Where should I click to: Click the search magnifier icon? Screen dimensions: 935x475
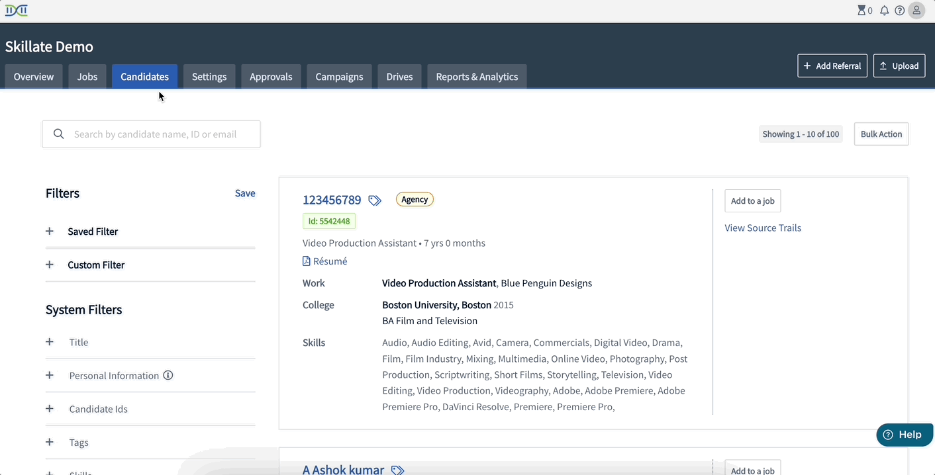(58, 134)
